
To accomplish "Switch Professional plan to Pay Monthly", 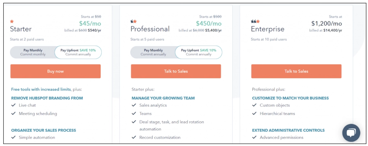I will [x=153, y=52].
